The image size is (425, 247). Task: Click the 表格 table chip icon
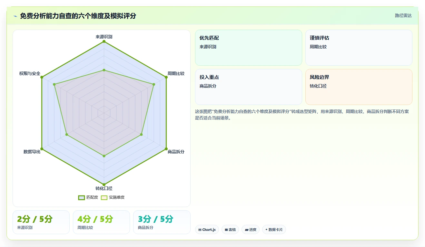point(226,230)
